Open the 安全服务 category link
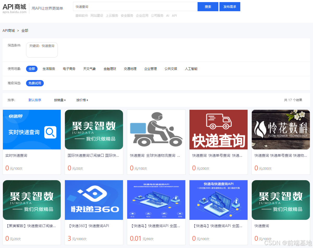The image size is (313, 248). point(127,16)
